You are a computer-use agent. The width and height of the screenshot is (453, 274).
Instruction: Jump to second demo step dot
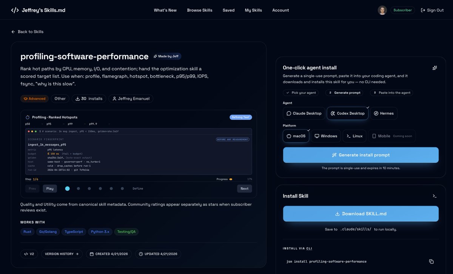click(78, 189)
